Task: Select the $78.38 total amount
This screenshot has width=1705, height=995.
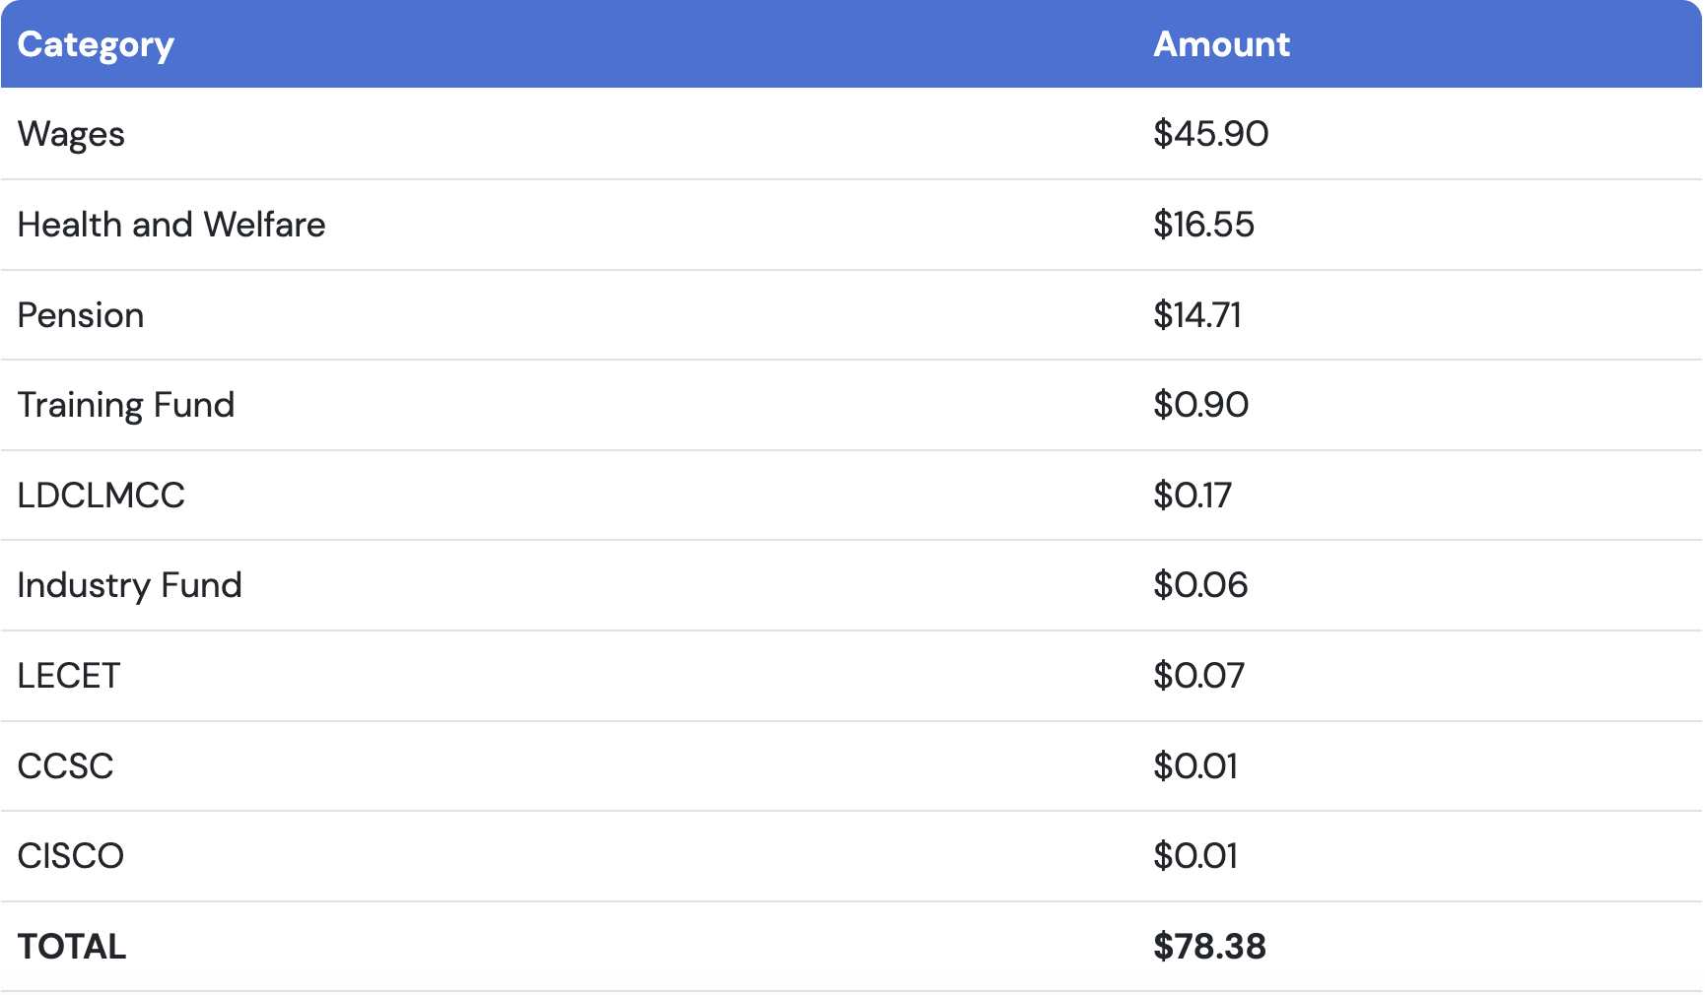Action: click(1209, 947)
